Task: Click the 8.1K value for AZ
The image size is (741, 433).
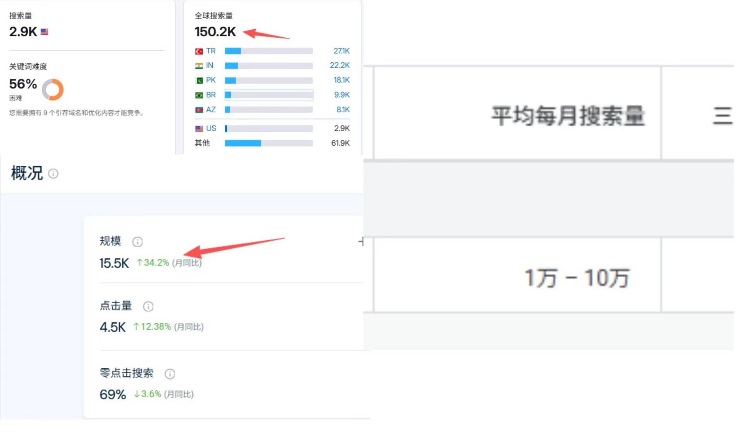Action: coord(343,110)
